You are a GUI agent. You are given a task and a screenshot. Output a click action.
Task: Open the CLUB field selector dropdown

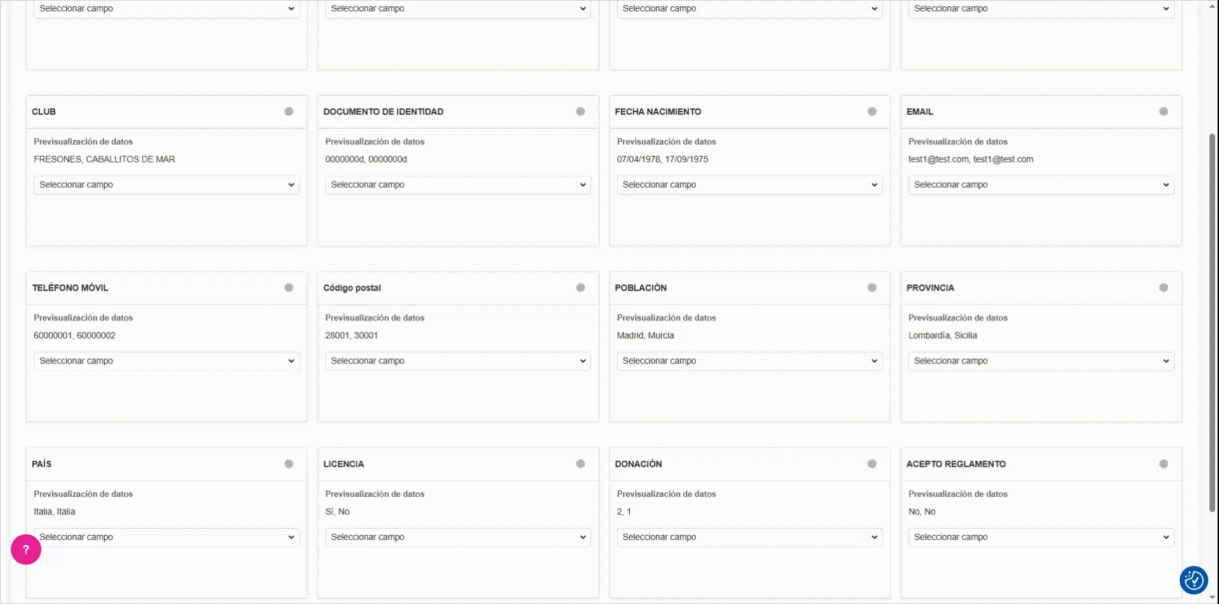pos(166,185)
